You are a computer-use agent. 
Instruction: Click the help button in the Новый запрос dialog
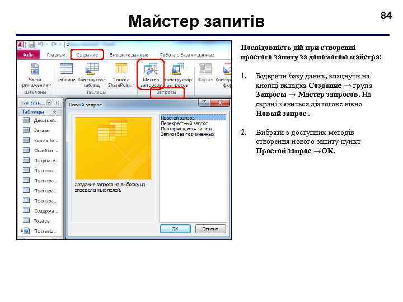pyautogui.click(x=204, y=103)
